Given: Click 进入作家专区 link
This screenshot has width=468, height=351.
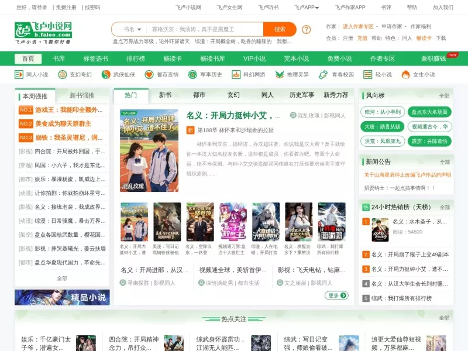Looking at the screenshot, I should pos(358,26).
